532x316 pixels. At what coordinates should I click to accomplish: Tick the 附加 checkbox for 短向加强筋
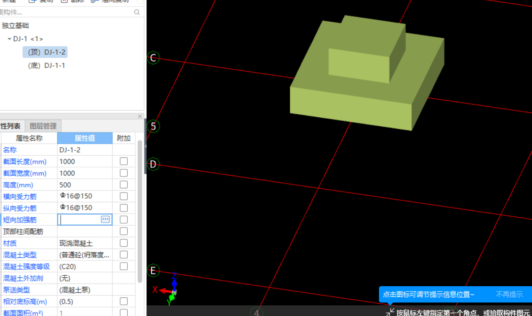pyautogui.click(x=124, y=220)
